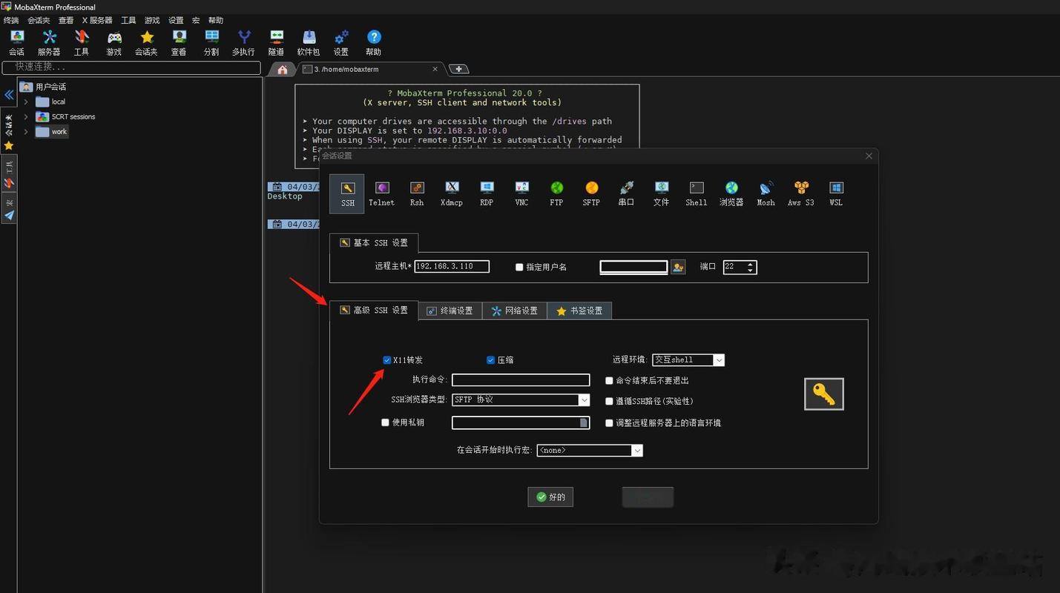
Task: Enable the 指定用户名 checkbox
Action: (519, 267)
